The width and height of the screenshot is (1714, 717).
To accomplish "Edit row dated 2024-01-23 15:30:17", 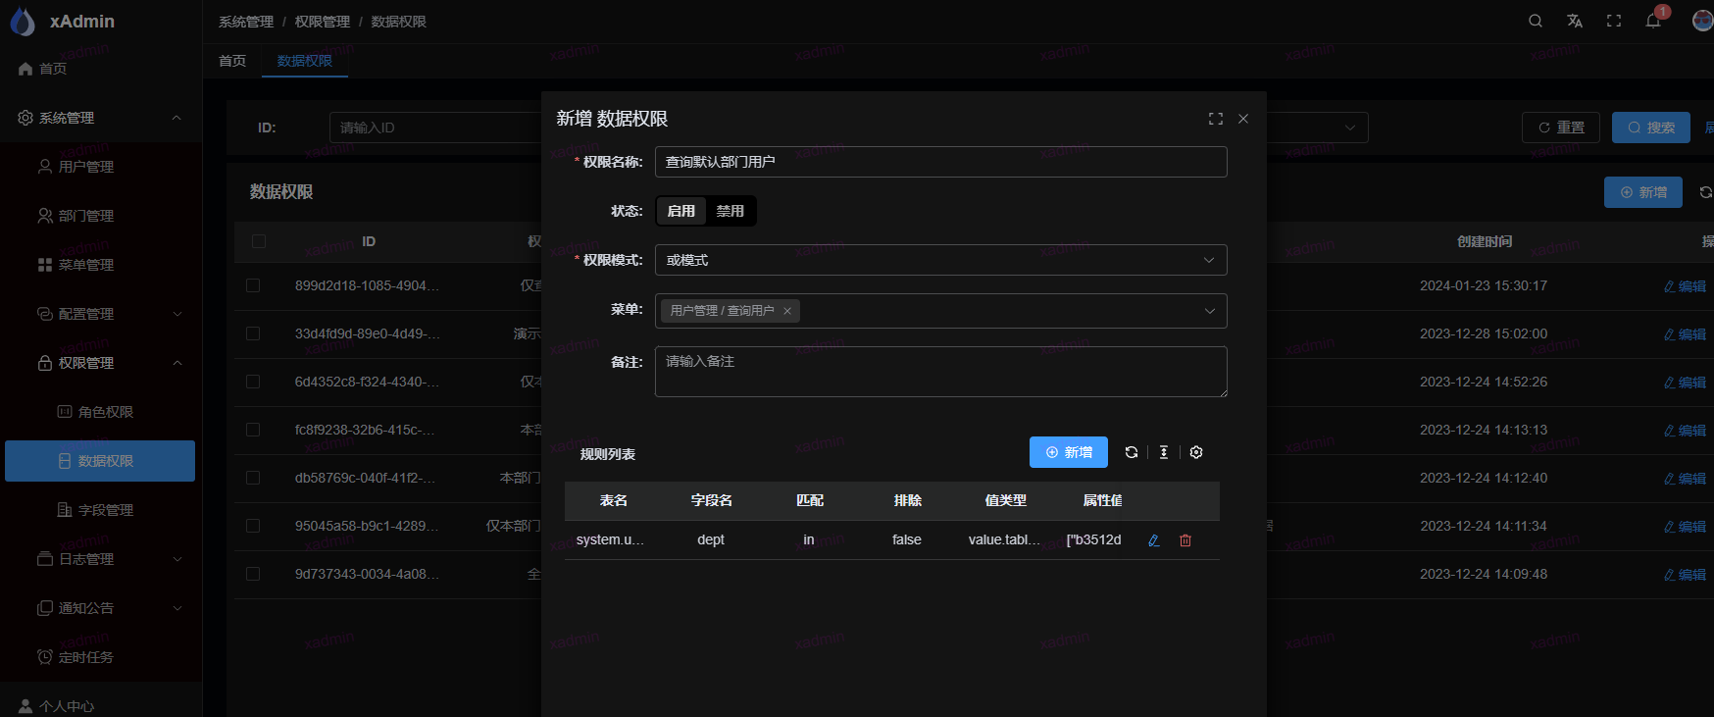I will point(1685,286).
